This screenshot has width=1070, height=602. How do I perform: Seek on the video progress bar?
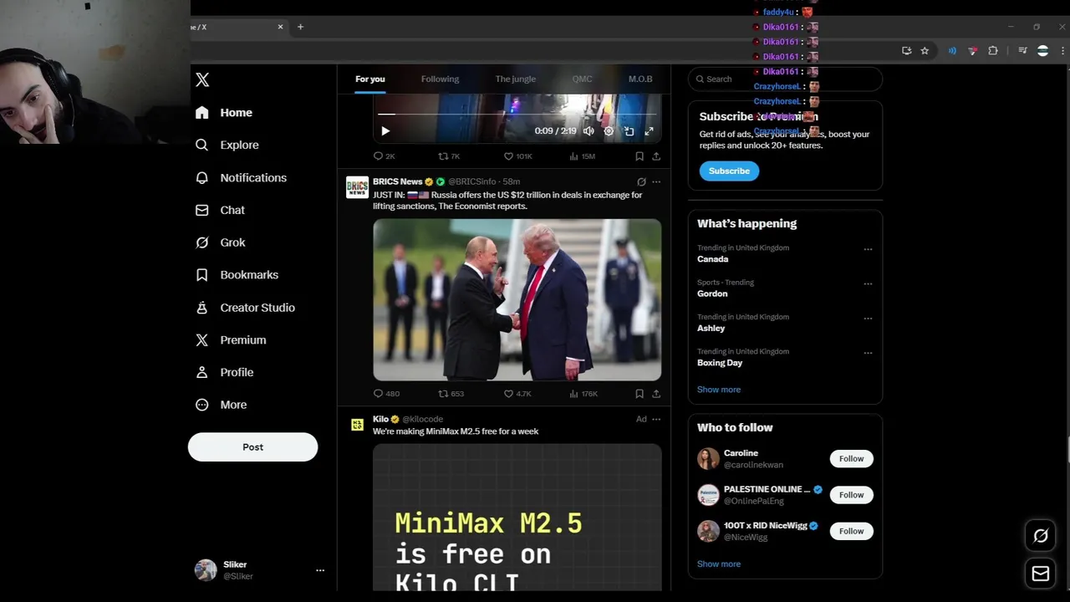(x=517, y=114)
